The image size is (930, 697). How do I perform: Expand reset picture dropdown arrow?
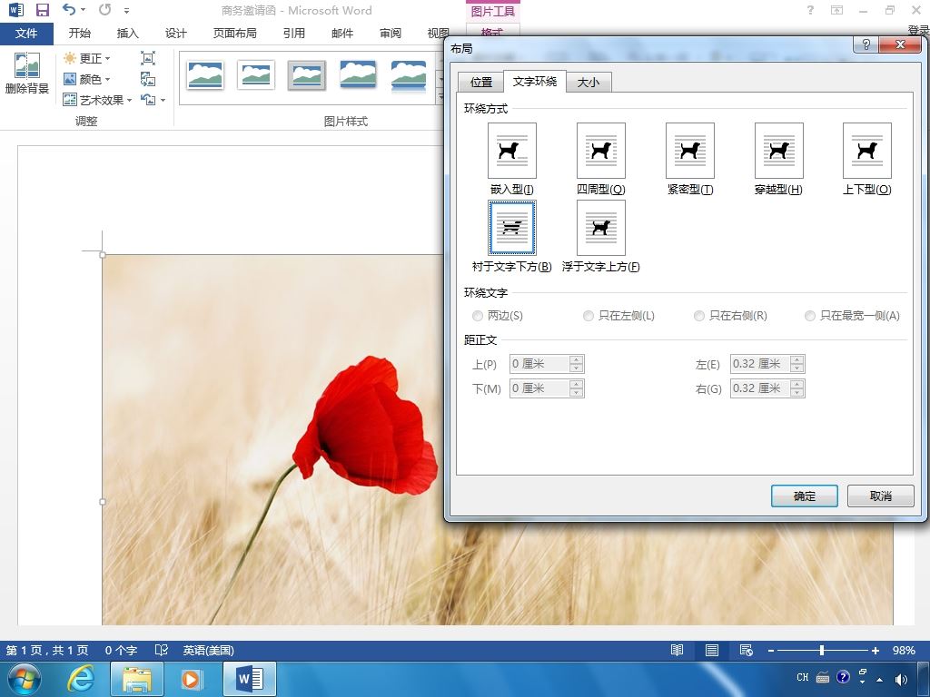163,100
